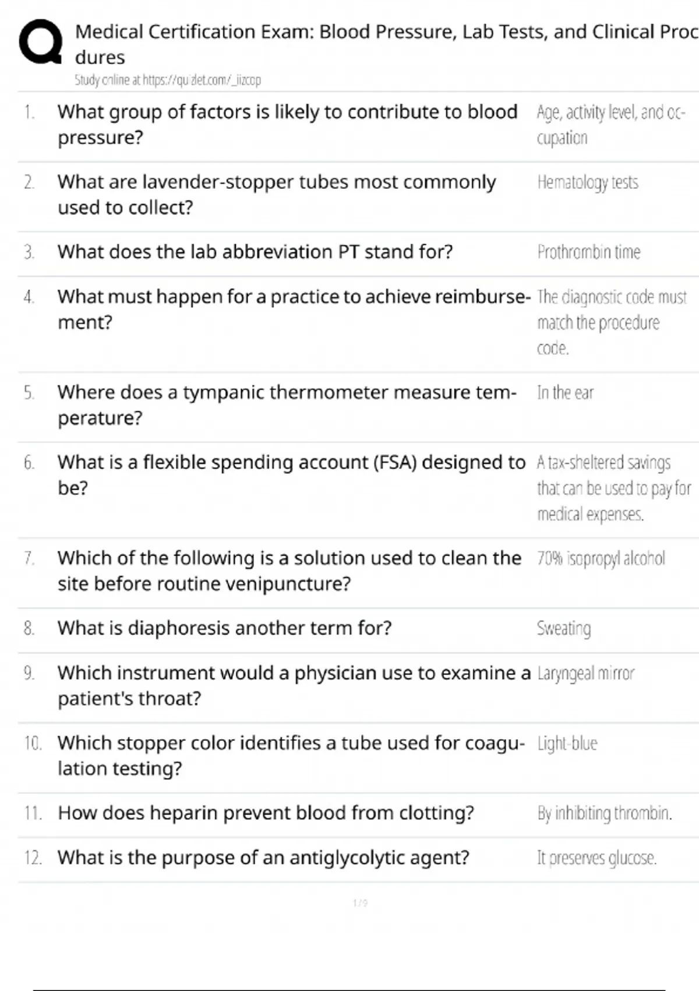Select the question about blood pressure factors
This screenshot has height=991, width=699.
click(x=287, y=124)
